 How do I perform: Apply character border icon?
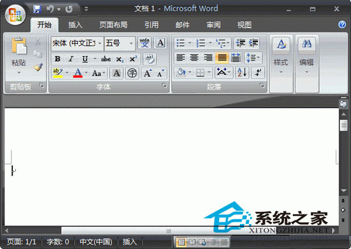[x=160, y=43]
